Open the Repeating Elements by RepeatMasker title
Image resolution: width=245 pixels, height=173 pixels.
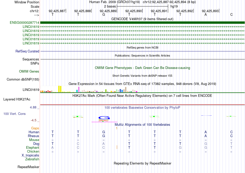(x=142, y=163)
